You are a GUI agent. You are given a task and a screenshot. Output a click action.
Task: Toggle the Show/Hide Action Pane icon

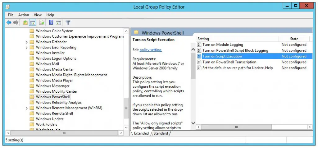point(58,22)
